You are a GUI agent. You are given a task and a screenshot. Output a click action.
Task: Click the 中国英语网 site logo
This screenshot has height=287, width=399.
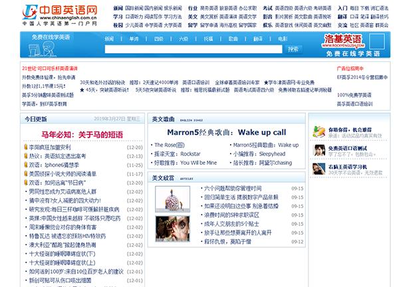[x=60, y=15]
